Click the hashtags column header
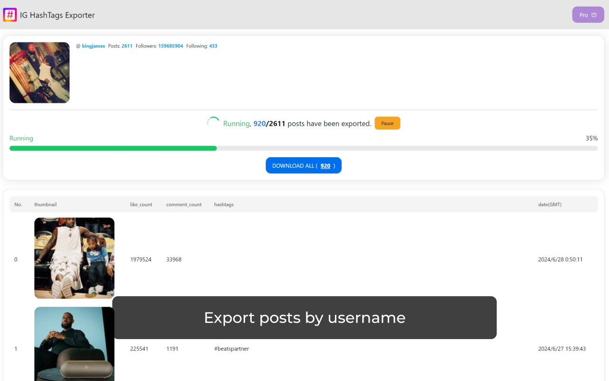The width and height of the screenshot is (609, 381). (x=224, y=204)
